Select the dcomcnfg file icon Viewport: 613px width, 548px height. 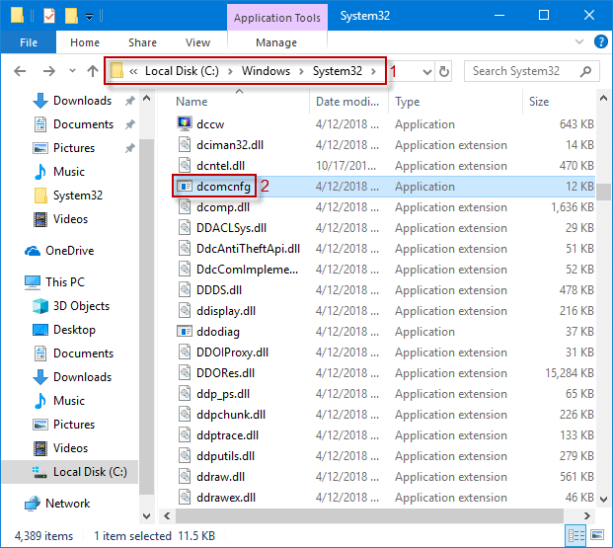click(185, 187)
